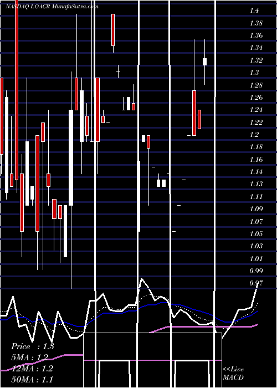Image resolution: width=277 pixels, height=388 pixels.
Task: Click the 1.3 price axis label
Action: pos(254,73)
